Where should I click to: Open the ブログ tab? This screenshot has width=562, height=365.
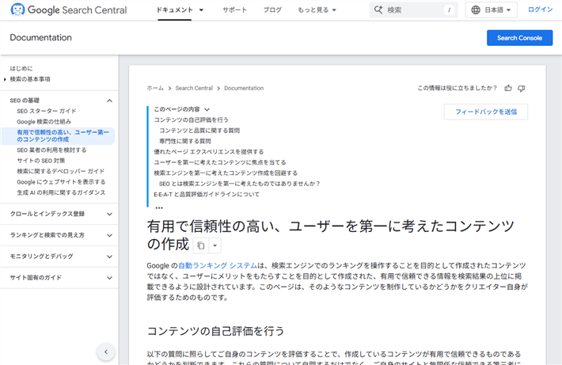[x=272, y=10]
